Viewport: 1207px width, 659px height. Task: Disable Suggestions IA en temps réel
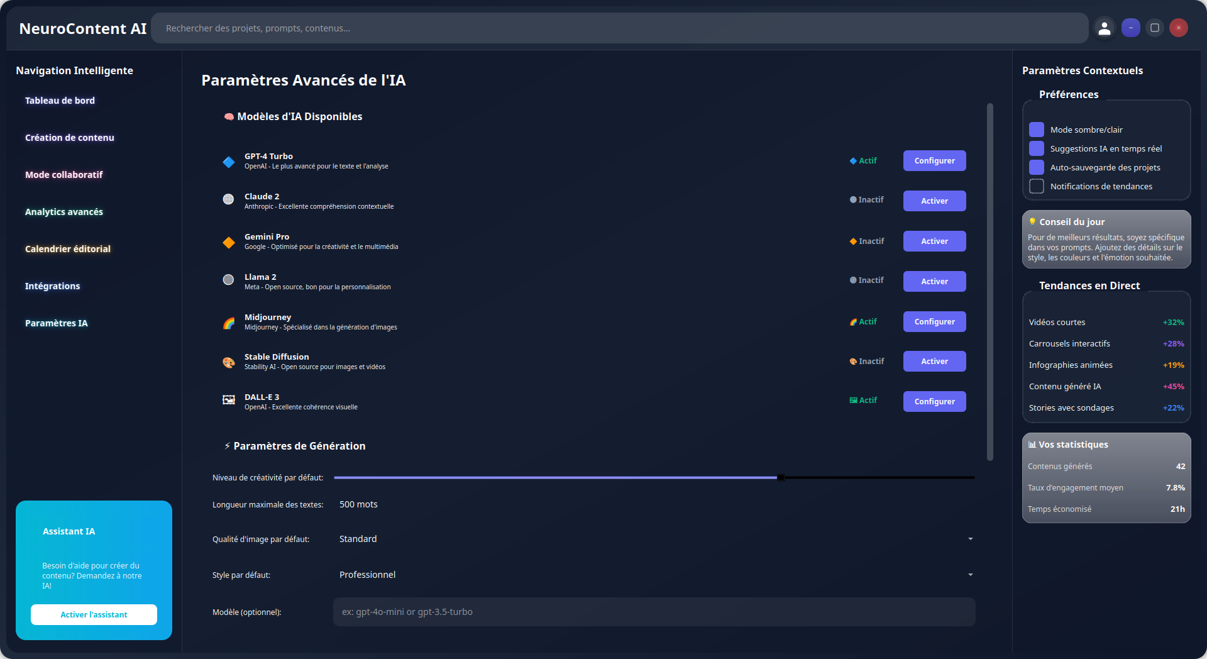(x=1036, y=148)
